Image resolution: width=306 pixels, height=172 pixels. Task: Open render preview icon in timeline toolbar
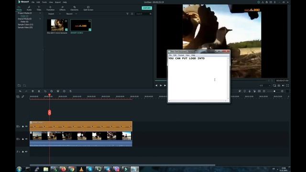coord(240,91)
